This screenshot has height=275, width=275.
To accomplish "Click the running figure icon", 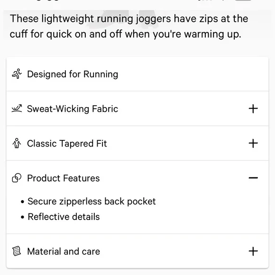I will pyautogui.click(x=17, y=74).
